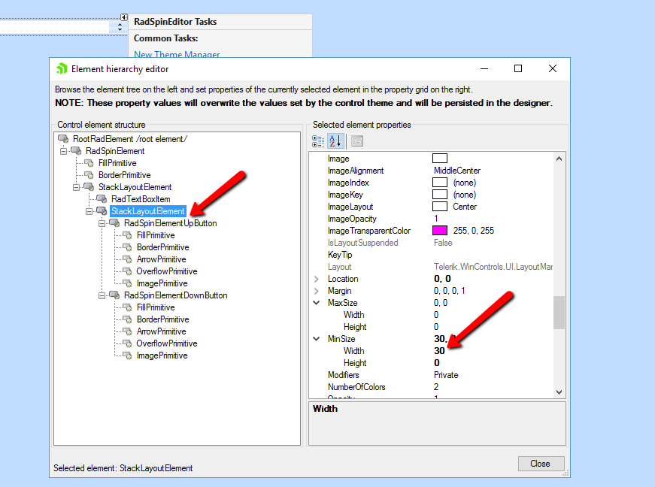
Task: Click the Close button of the editor
Action: (x=541, y=464)
